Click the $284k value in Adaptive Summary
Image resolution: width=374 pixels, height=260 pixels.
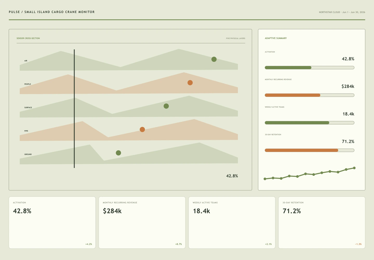[x=348, y=86]
